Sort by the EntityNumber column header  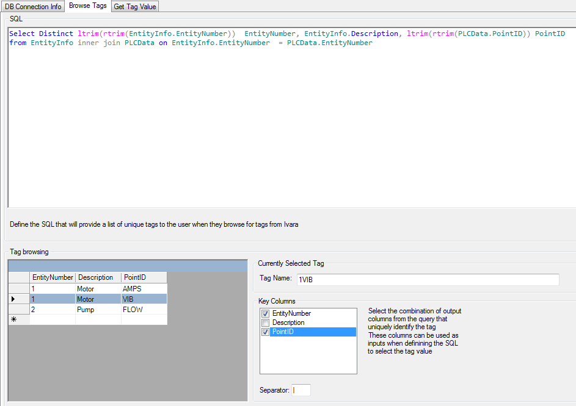coord(53,277)
